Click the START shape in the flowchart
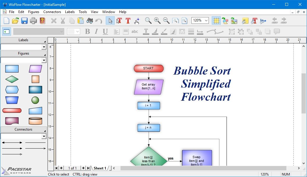Viewport: 307px width, 177px height. tap(148, 68)
